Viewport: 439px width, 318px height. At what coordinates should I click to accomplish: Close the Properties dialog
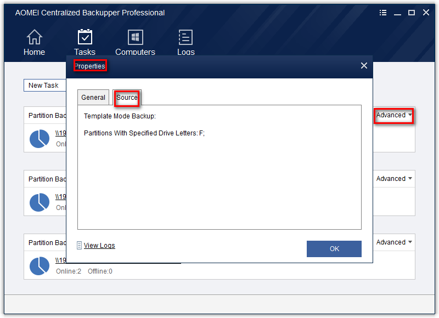click(364, 65)
